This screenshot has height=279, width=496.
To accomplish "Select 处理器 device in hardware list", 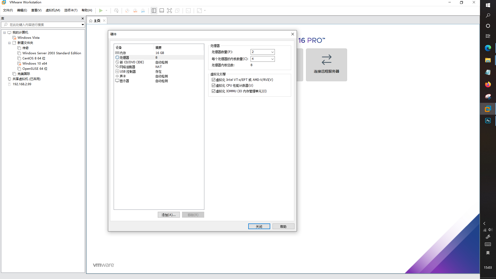I will [x=159, y=57].
